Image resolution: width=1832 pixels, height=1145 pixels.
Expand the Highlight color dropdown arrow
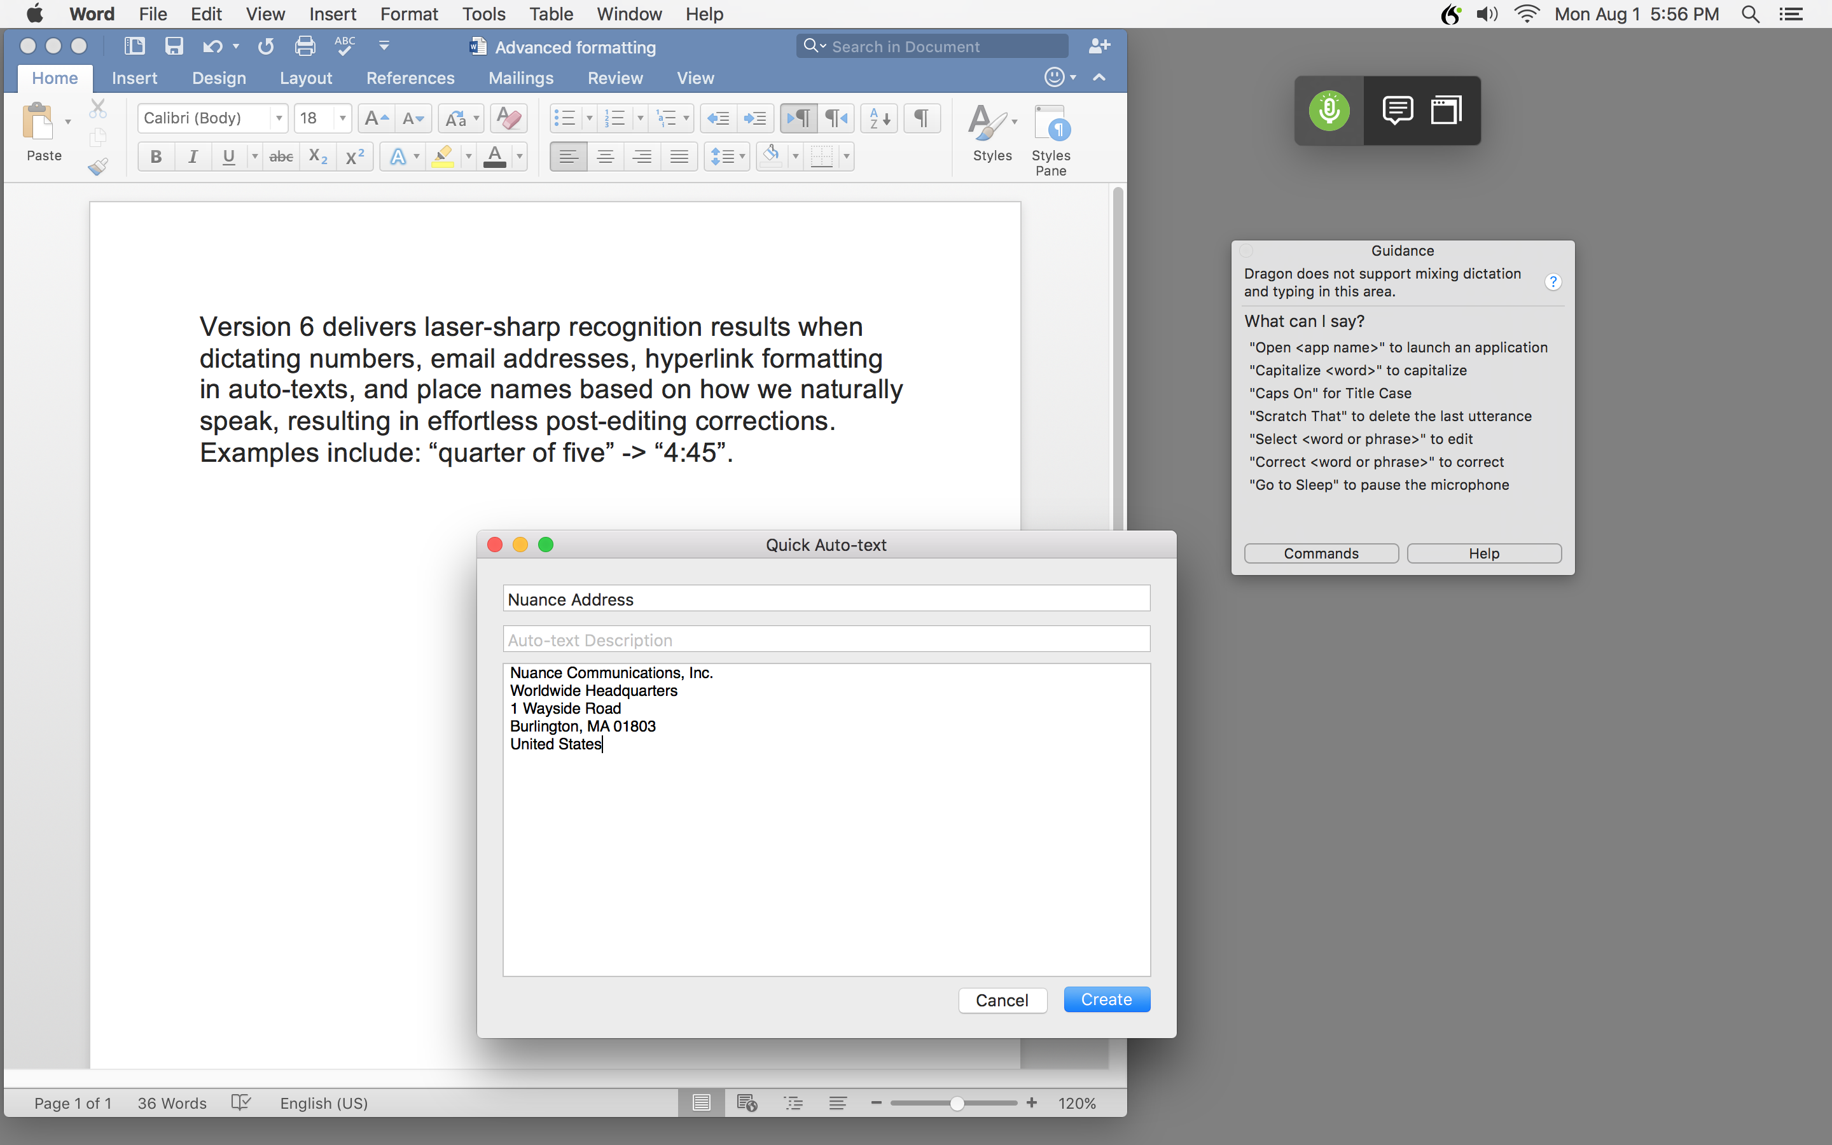pyautogui.click(x=469, y=156)
